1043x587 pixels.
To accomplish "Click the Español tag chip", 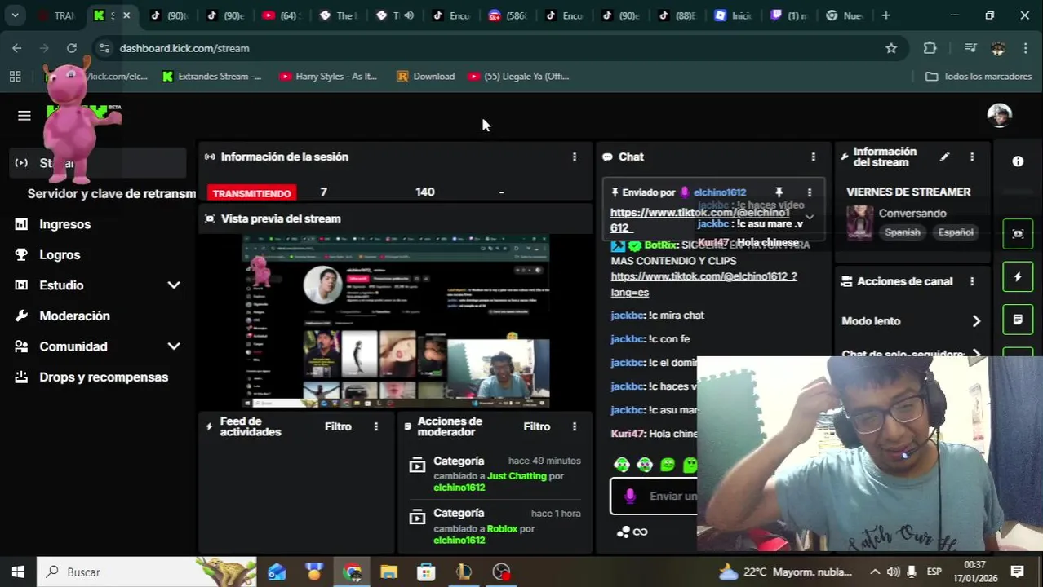I will point(956,232).
